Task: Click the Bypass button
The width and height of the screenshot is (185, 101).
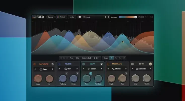Action: (x=51, y=17)
